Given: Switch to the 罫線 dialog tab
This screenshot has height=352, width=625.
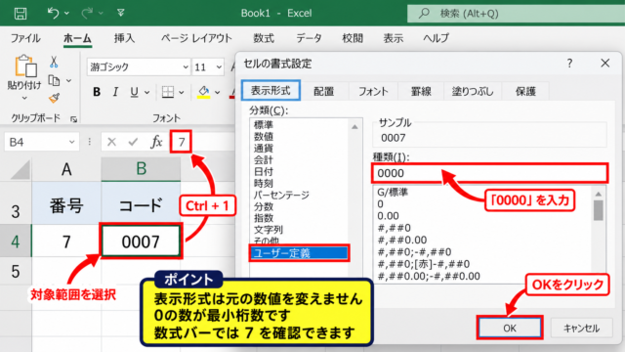Looking at the screenshot, I should pos(421,91).
